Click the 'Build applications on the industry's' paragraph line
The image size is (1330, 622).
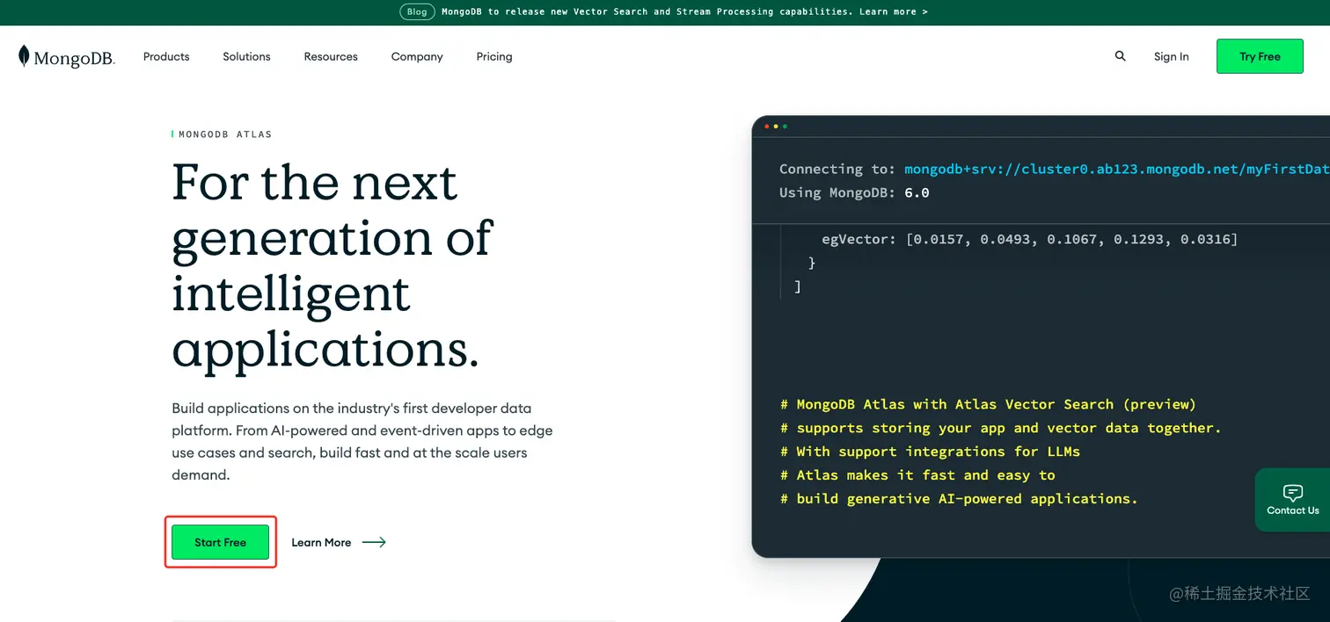[x=352, y=409]
